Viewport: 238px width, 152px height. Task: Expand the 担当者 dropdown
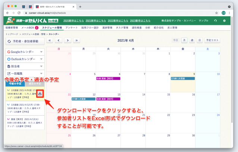click(41, 66)
